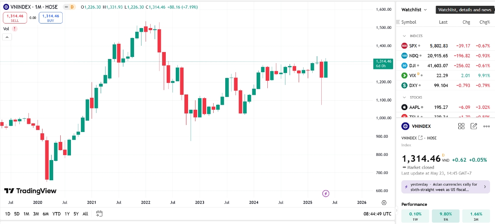Collapse the indicator legend with the chevron
Image resolution: width=495 pixels, height=224 pixels.
pos(7,37)
